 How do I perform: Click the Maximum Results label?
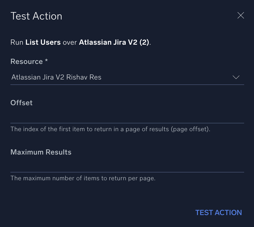click(x=41, y=152)
